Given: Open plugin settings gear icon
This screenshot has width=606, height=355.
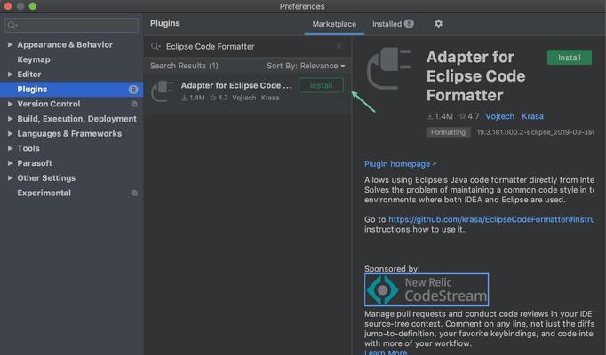Looking at the screenshot, I should (438, 24).
